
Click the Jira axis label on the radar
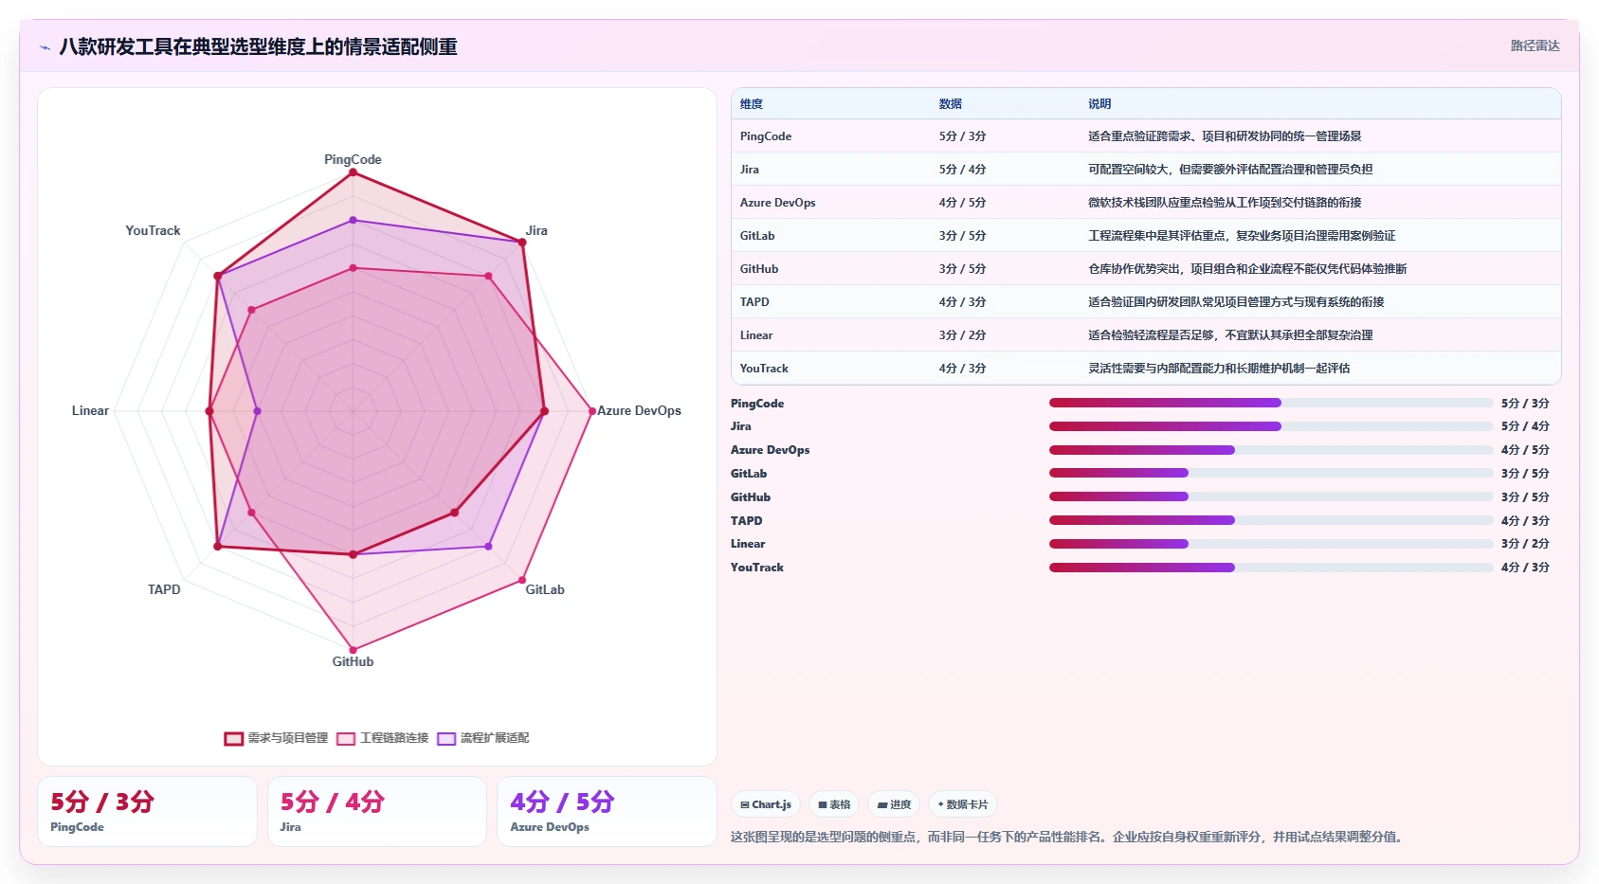click(536, 230)
